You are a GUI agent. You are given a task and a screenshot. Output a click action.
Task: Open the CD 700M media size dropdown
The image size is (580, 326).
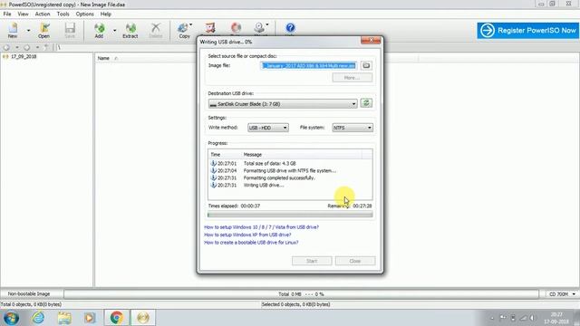(562, 294)
